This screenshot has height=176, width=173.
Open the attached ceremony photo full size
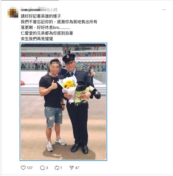pos(63,102)
